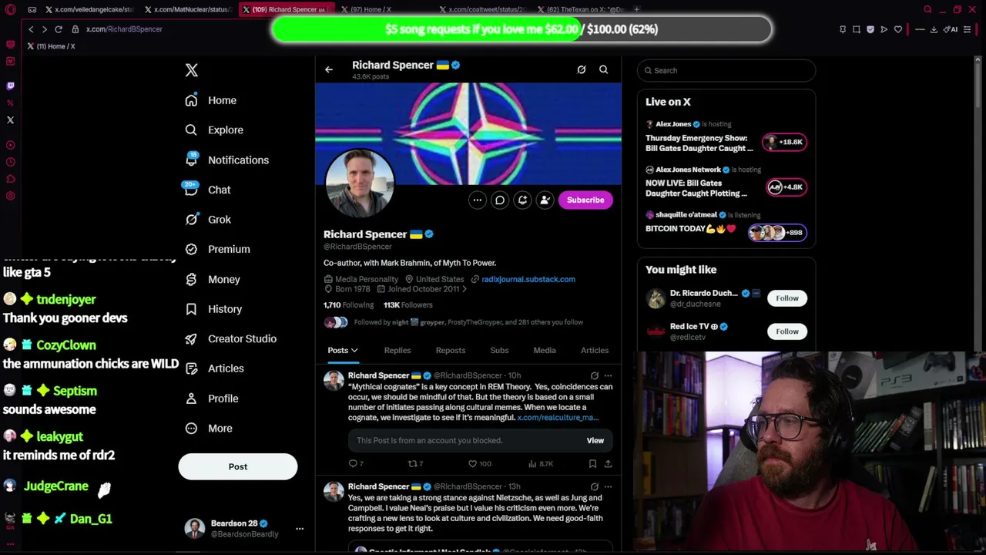This screenshot has width=986, height=555.
Task: Open Explore magnifier icon in sidebar
Action: pyautogui.click(x=191, y=130)
